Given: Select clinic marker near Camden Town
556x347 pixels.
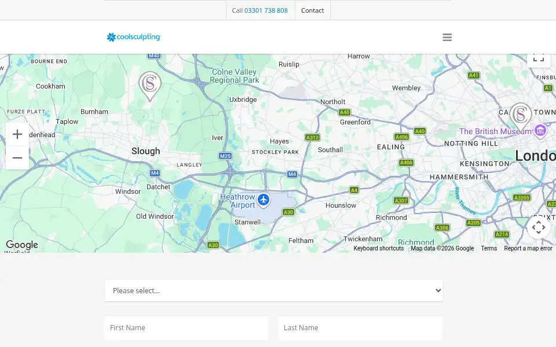Looking at the screenshot, I should (521, 117).
